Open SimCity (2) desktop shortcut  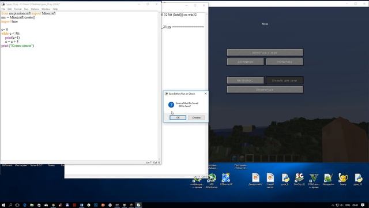pyautogui.click(x=299, y=179)
